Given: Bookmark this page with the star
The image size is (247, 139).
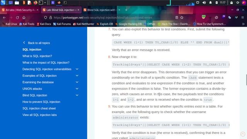Looking at the screenshot, I should tap(182, 17).
